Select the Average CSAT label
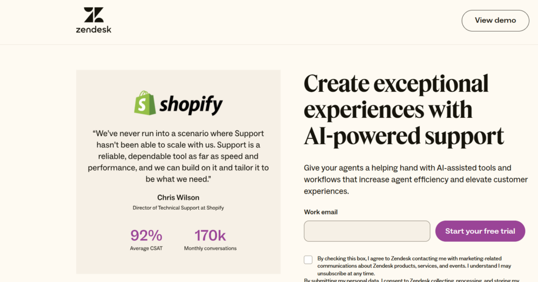 [x=146, y=248]
